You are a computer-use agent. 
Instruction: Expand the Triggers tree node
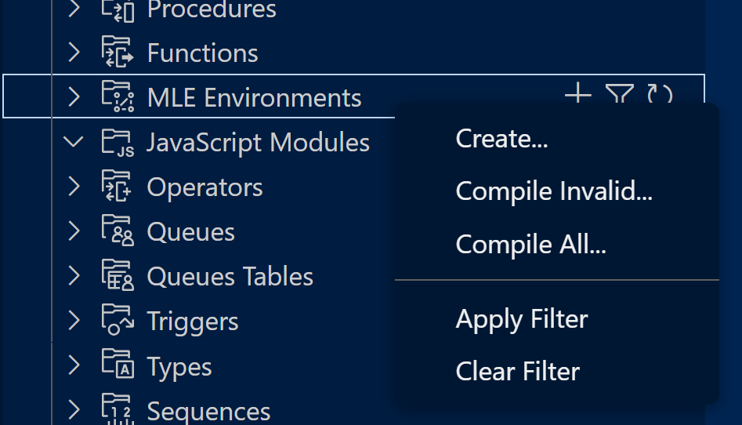[74, 321]
